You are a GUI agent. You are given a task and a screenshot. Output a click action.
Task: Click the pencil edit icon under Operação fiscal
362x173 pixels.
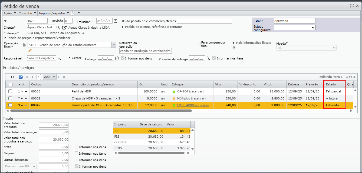(x=30, y=50)
